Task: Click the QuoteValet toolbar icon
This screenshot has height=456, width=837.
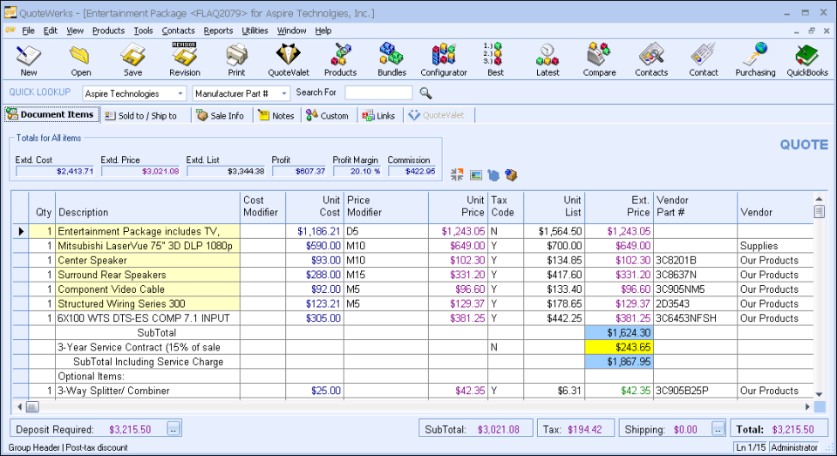Action: [x=288, y=59]
